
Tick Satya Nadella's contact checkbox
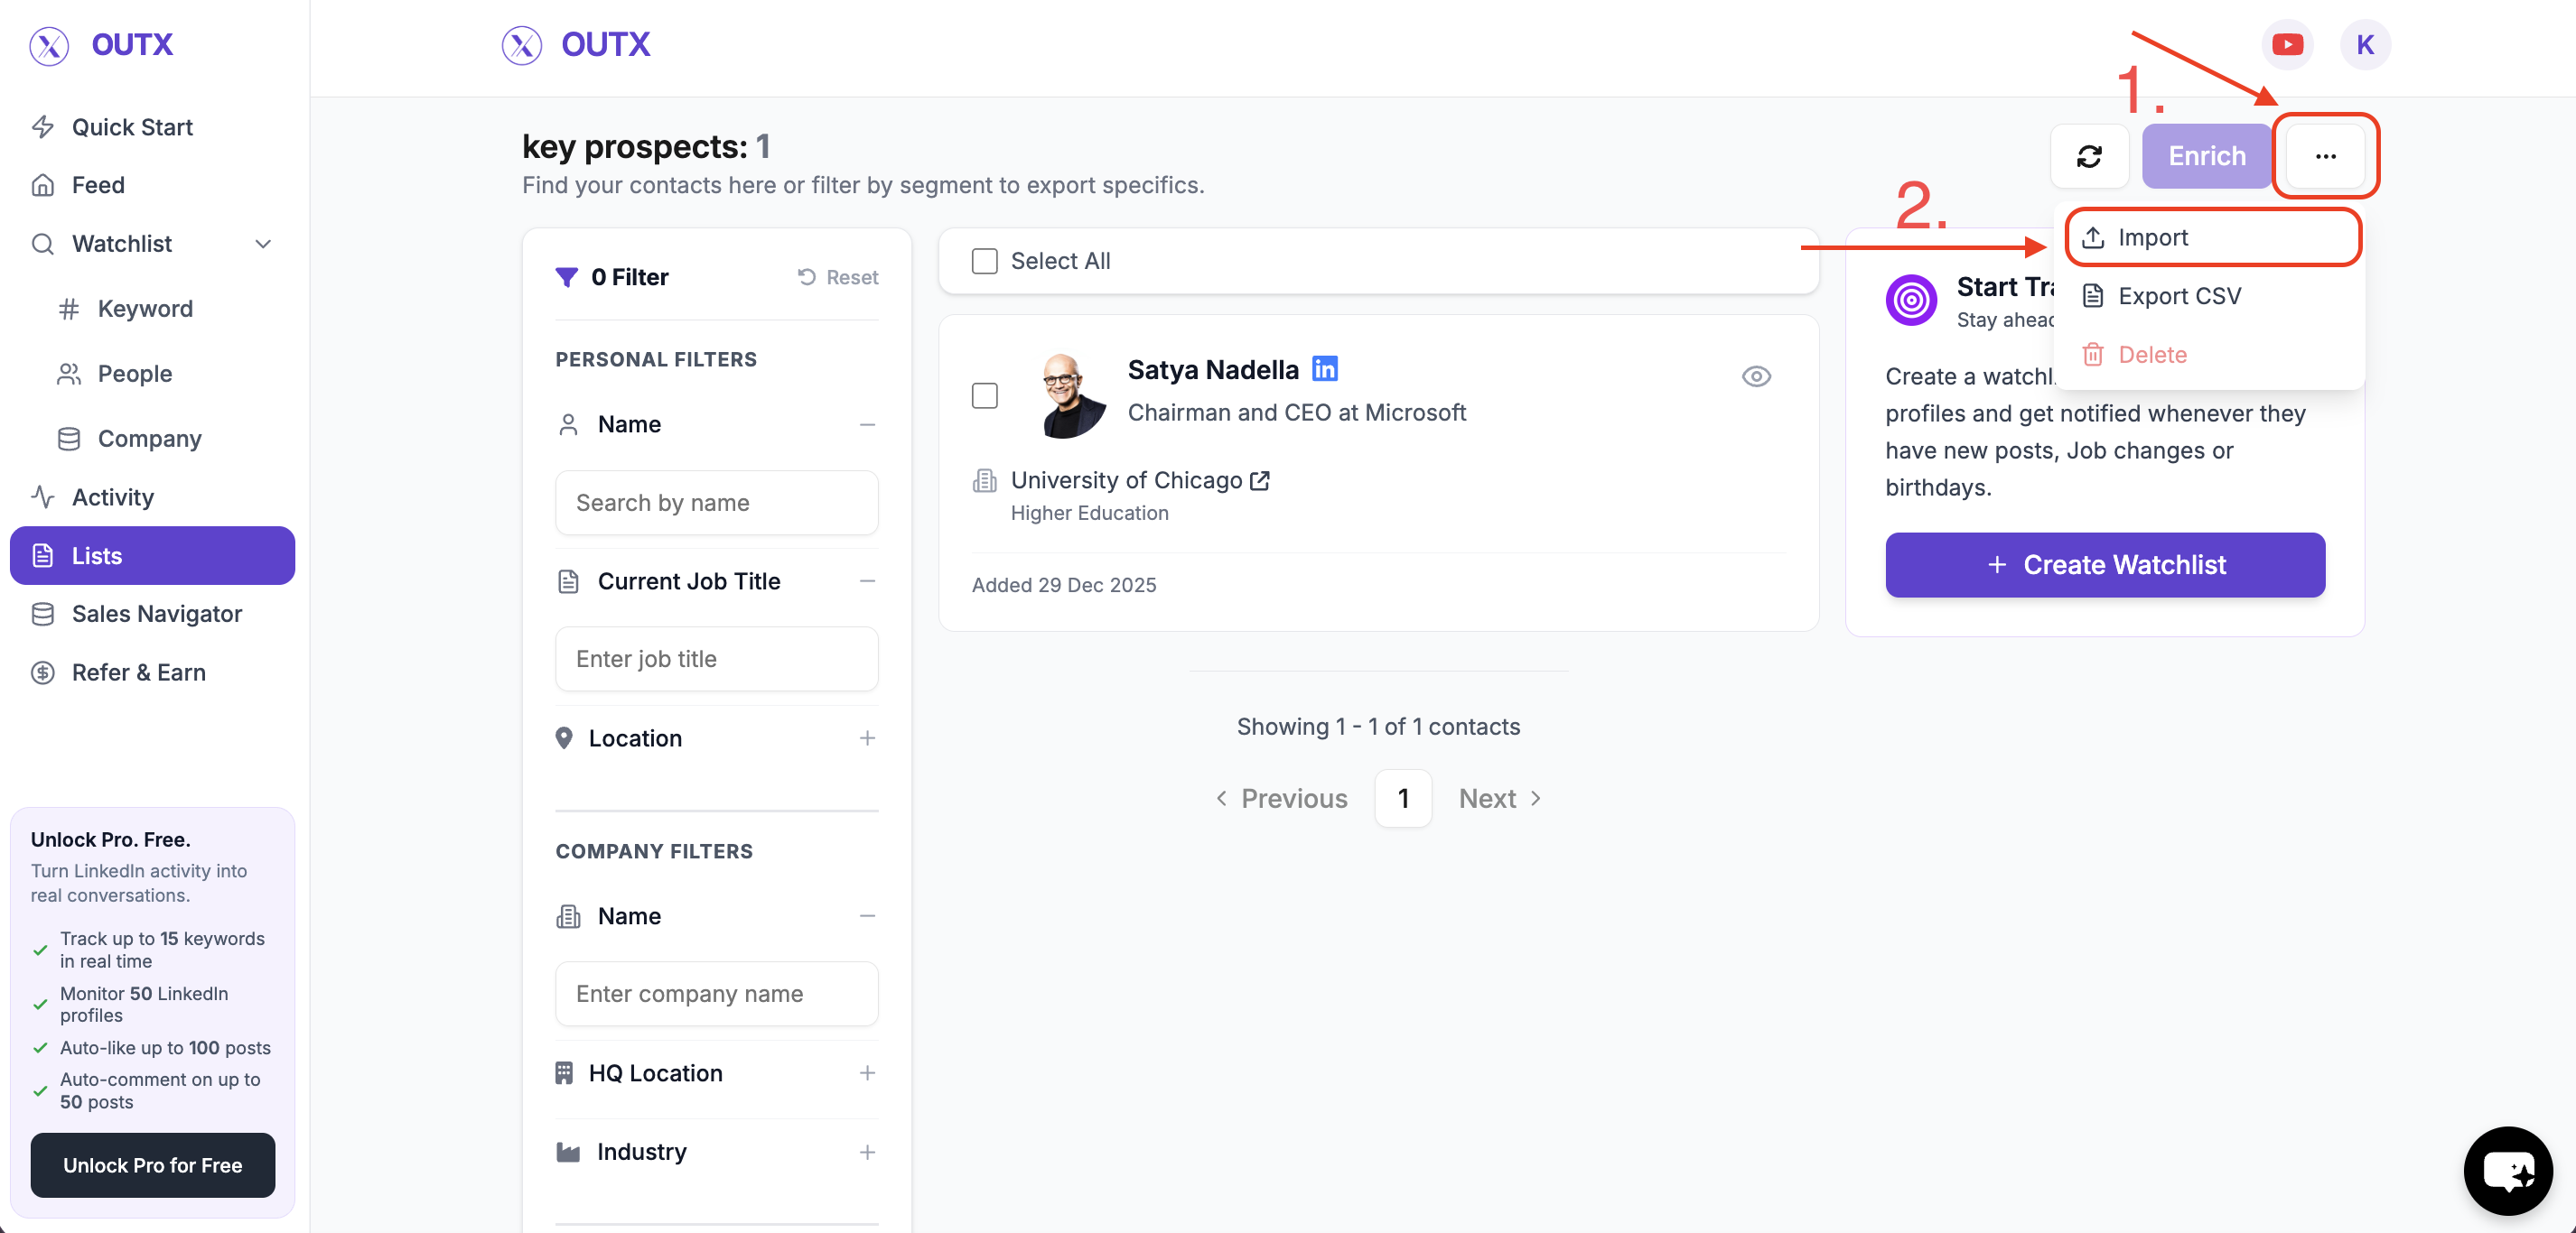(x=984, y=395)
